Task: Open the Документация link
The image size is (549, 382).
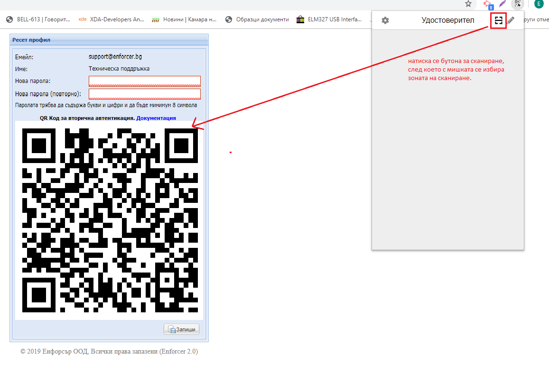Action: click(156, 118)
